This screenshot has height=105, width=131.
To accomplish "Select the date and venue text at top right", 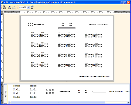I will pyautogui.click(x=99, y=24).
